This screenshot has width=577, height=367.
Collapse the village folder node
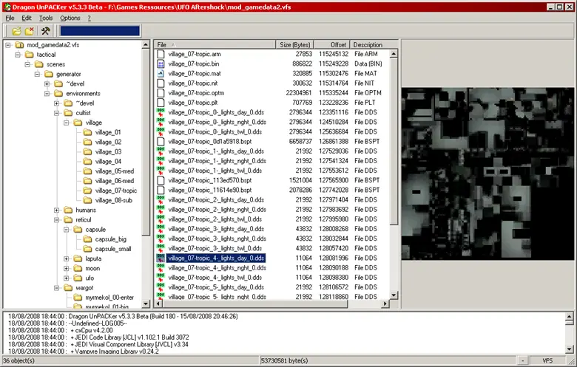click(x=67, y=123)
